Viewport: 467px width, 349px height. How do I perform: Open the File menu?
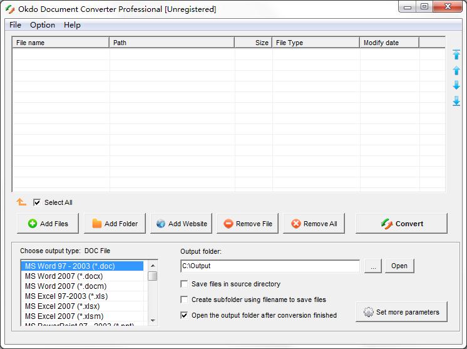15,25
